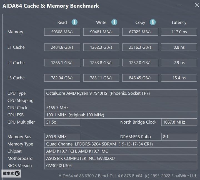
Task: Click the Memory Type field
Action: pyautogui.click(x=121, y=144)
